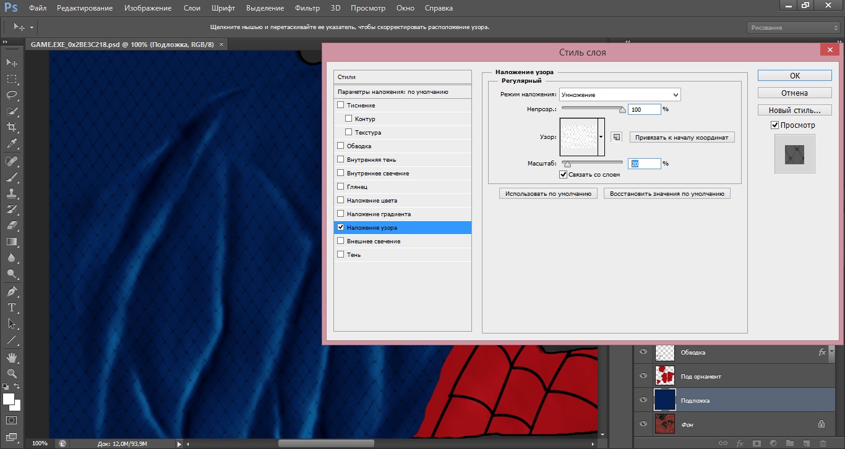Image resolution: width=845 pixels, height=449 pixels.
Task: Select the Clone Stamp tool
Action: click(12, 193)
